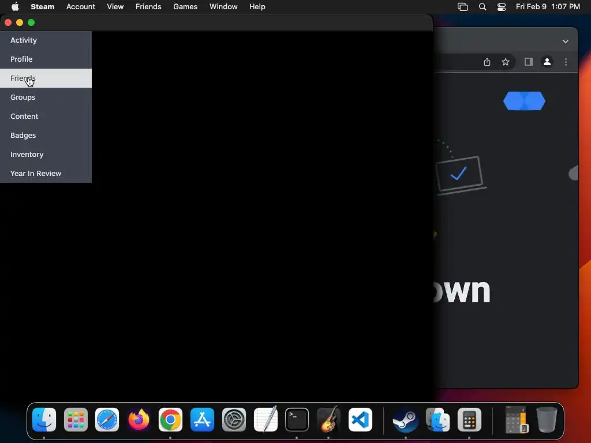Open Groups from the dropdown list

click(46, 97)
